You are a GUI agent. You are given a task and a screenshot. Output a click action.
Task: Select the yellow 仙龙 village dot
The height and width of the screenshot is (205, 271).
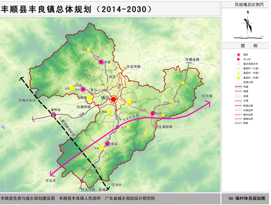[x=172, y=101]
